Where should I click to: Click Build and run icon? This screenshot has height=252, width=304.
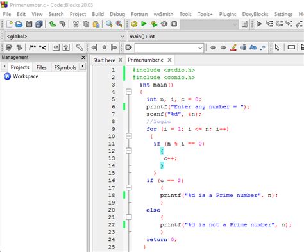pos(154,24)
